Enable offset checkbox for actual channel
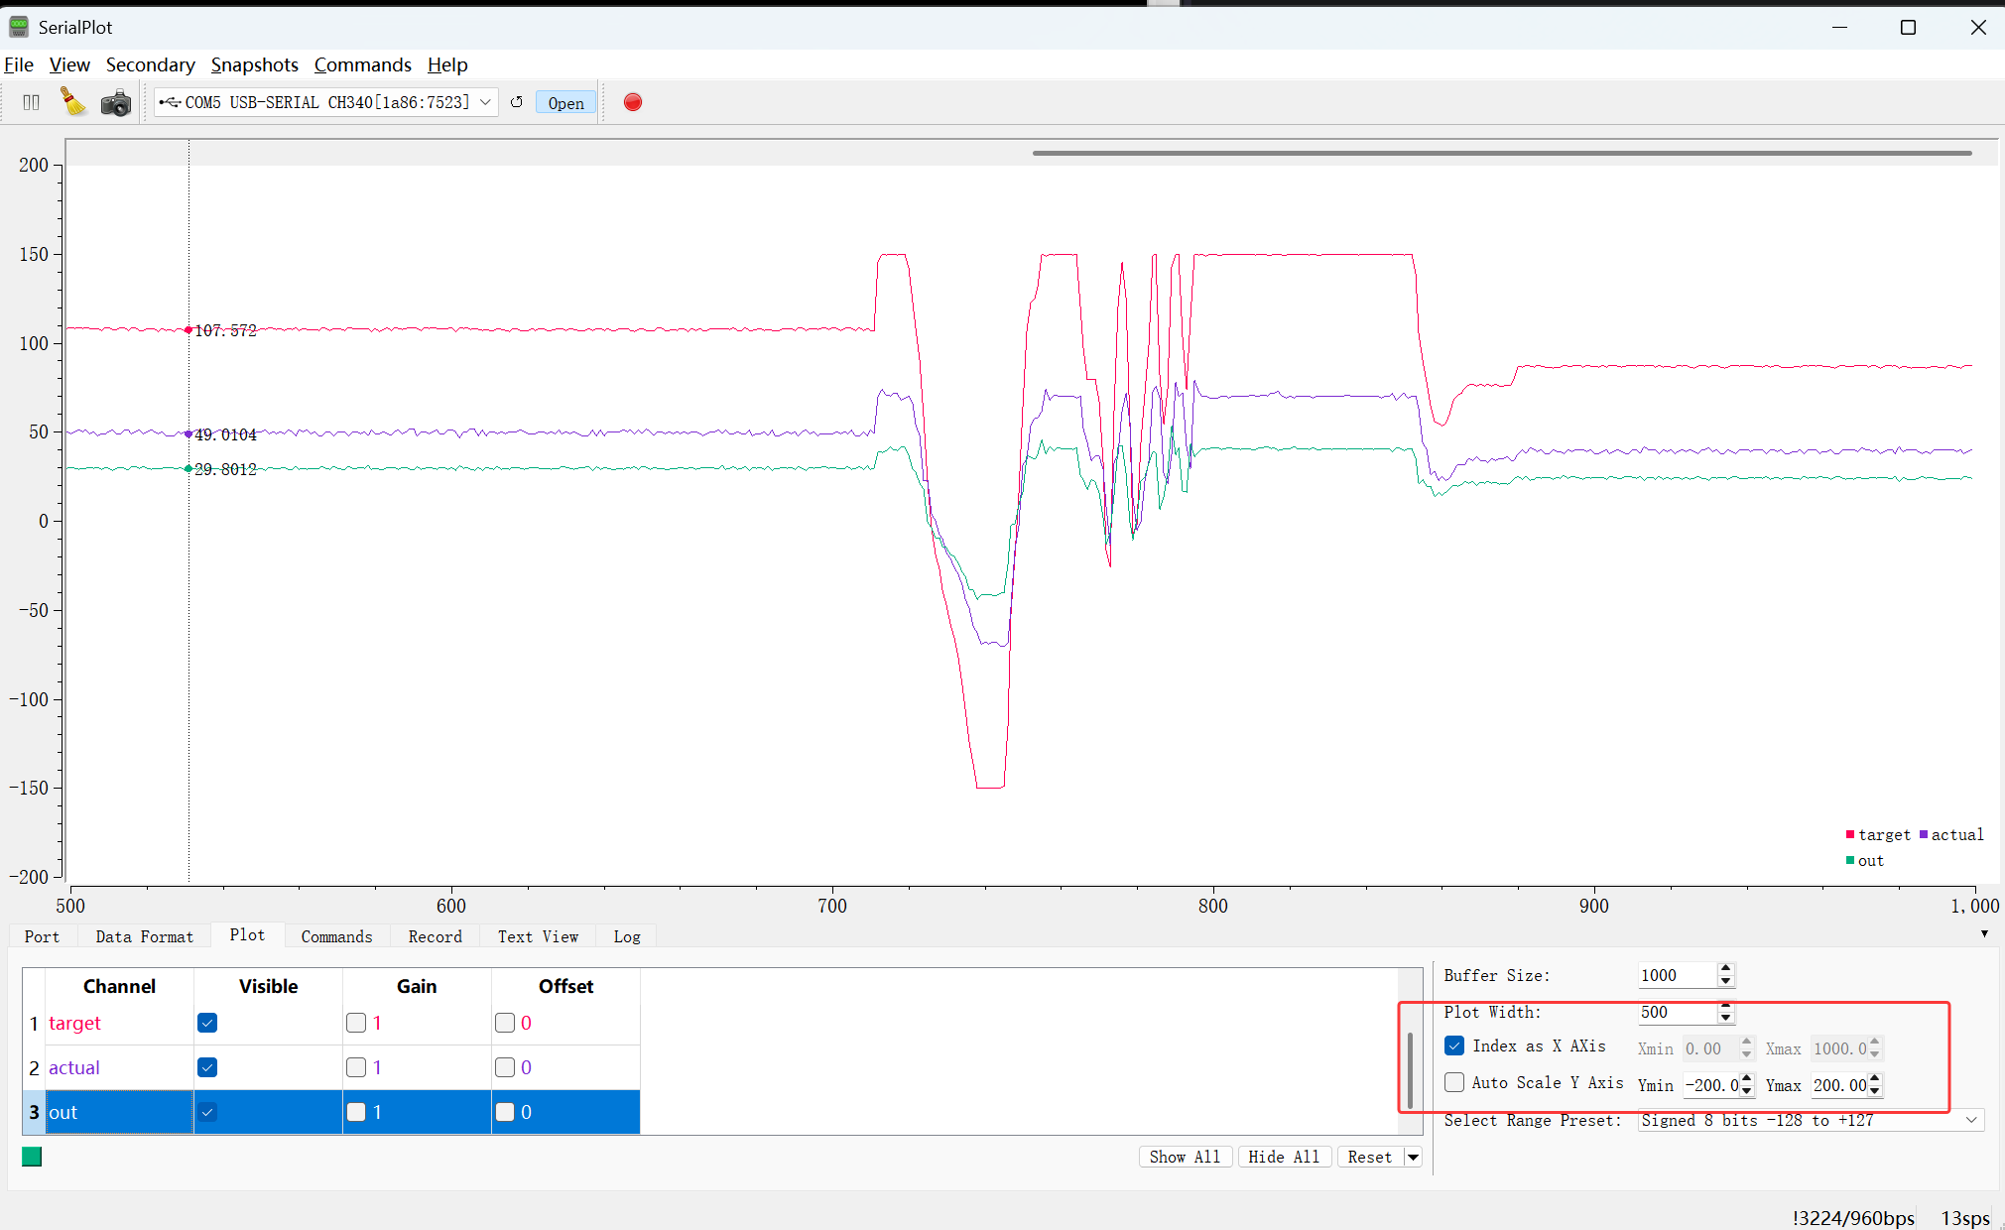 point(505,1067)
